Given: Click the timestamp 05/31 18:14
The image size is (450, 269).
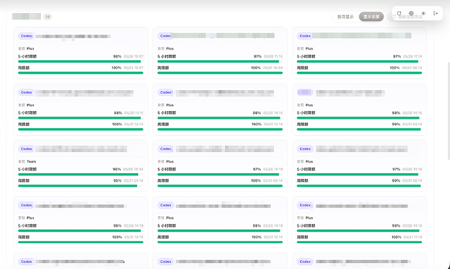Looking at the screenshot, I should (134, 124).
